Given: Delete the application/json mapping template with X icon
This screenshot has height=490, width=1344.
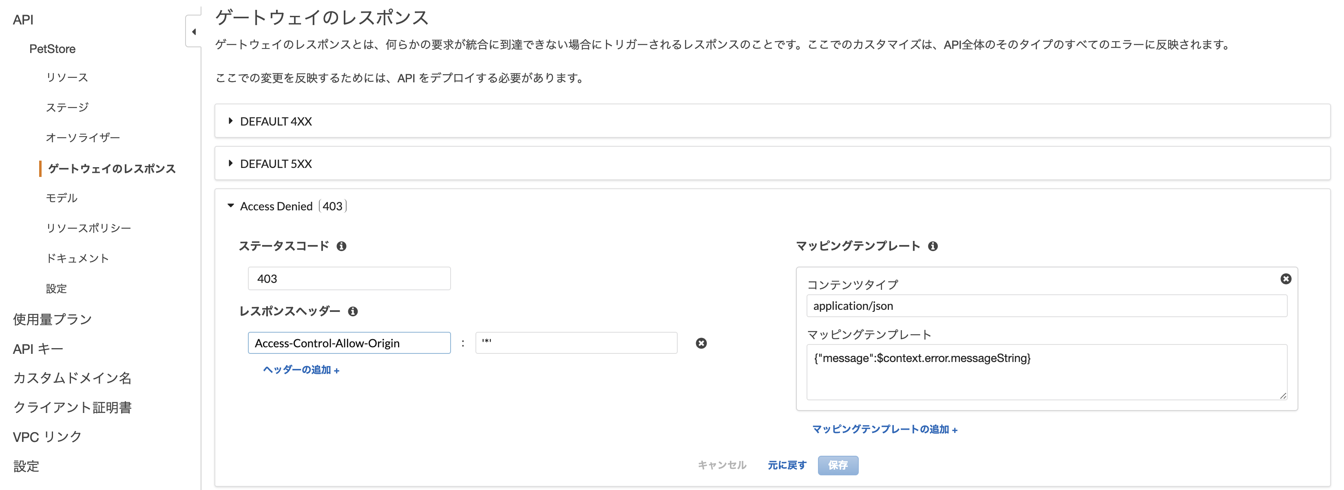Looking at the screenshot, I should tap(1286, 279).
